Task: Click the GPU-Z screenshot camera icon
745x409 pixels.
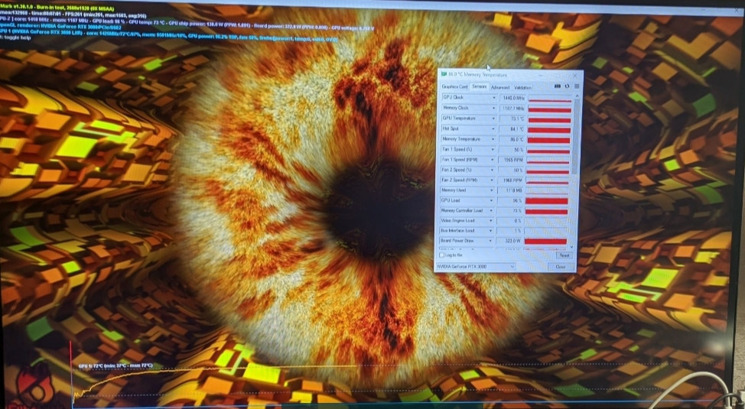Action: (558, 86)
